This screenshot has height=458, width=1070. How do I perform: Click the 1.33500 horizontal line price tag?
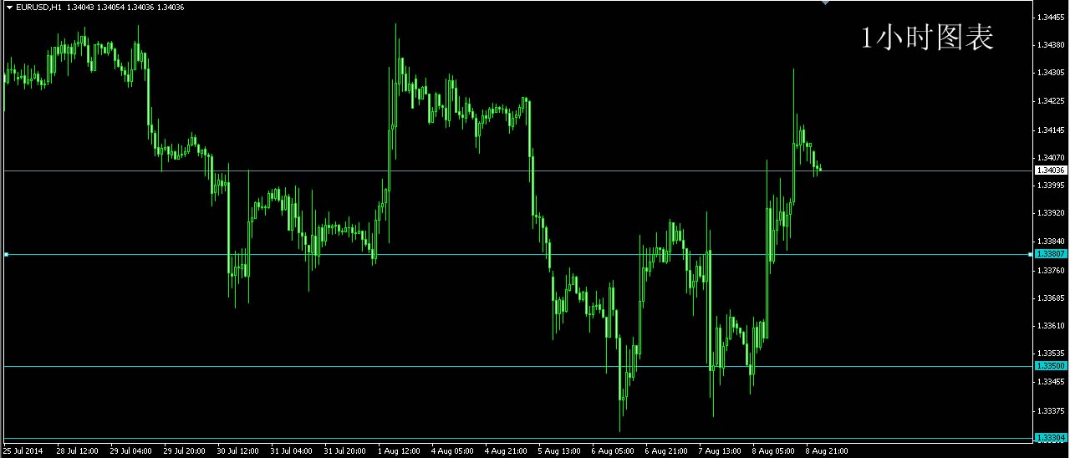click(x=1051, y=366)
